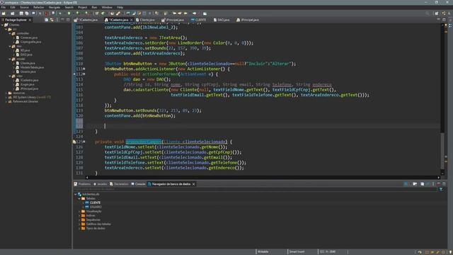The height and width of the screenshot is (255, 453).
Task: Collapse the controller package
Action: [x=10, y=33]
